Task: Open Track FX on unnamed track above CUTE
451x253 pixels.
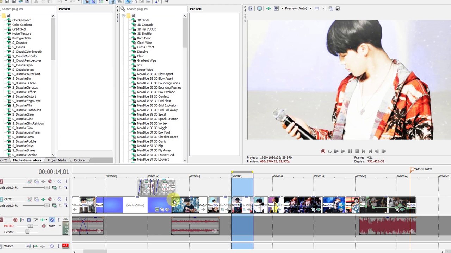Action: pos(43,181)
